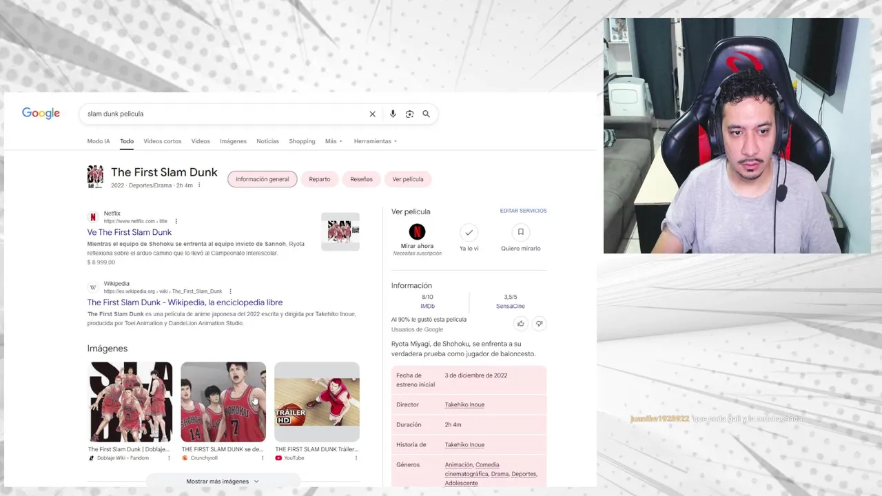Switch to Shopping tab

pyautogui.click(x=302, y=141)
